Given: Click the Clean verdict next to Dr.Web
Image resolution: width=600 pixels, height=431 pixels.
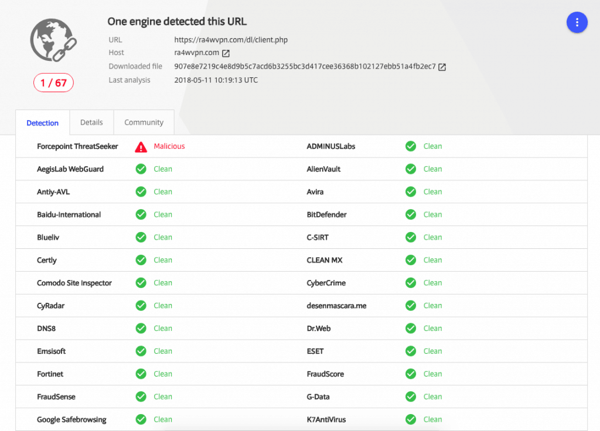Looking at the screenshot, I should [x=432, y=328].
